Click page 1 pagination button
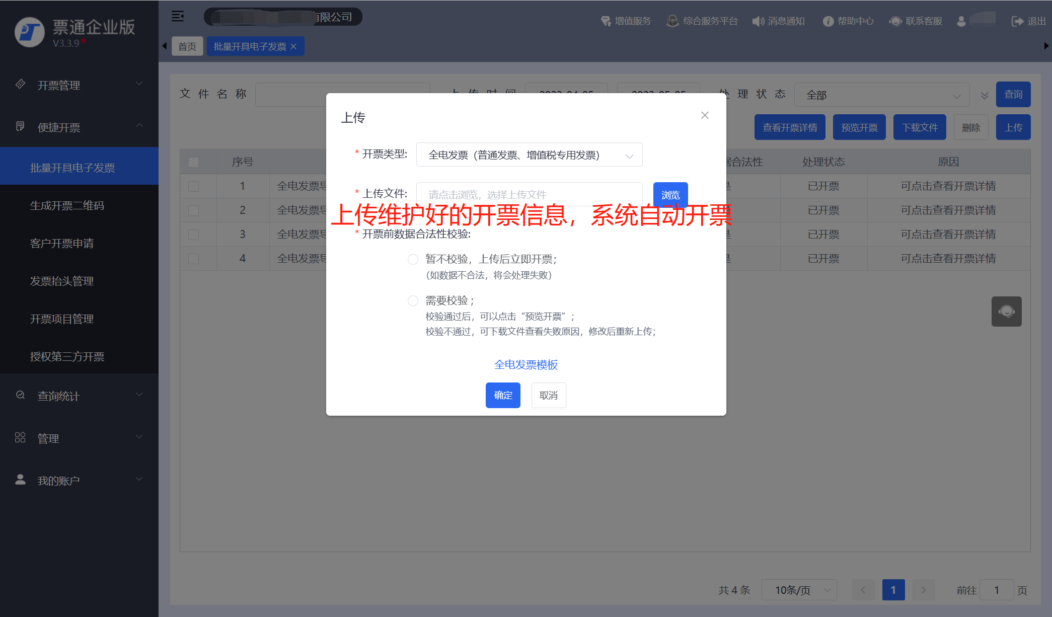1052x617 pixels. 893,590
